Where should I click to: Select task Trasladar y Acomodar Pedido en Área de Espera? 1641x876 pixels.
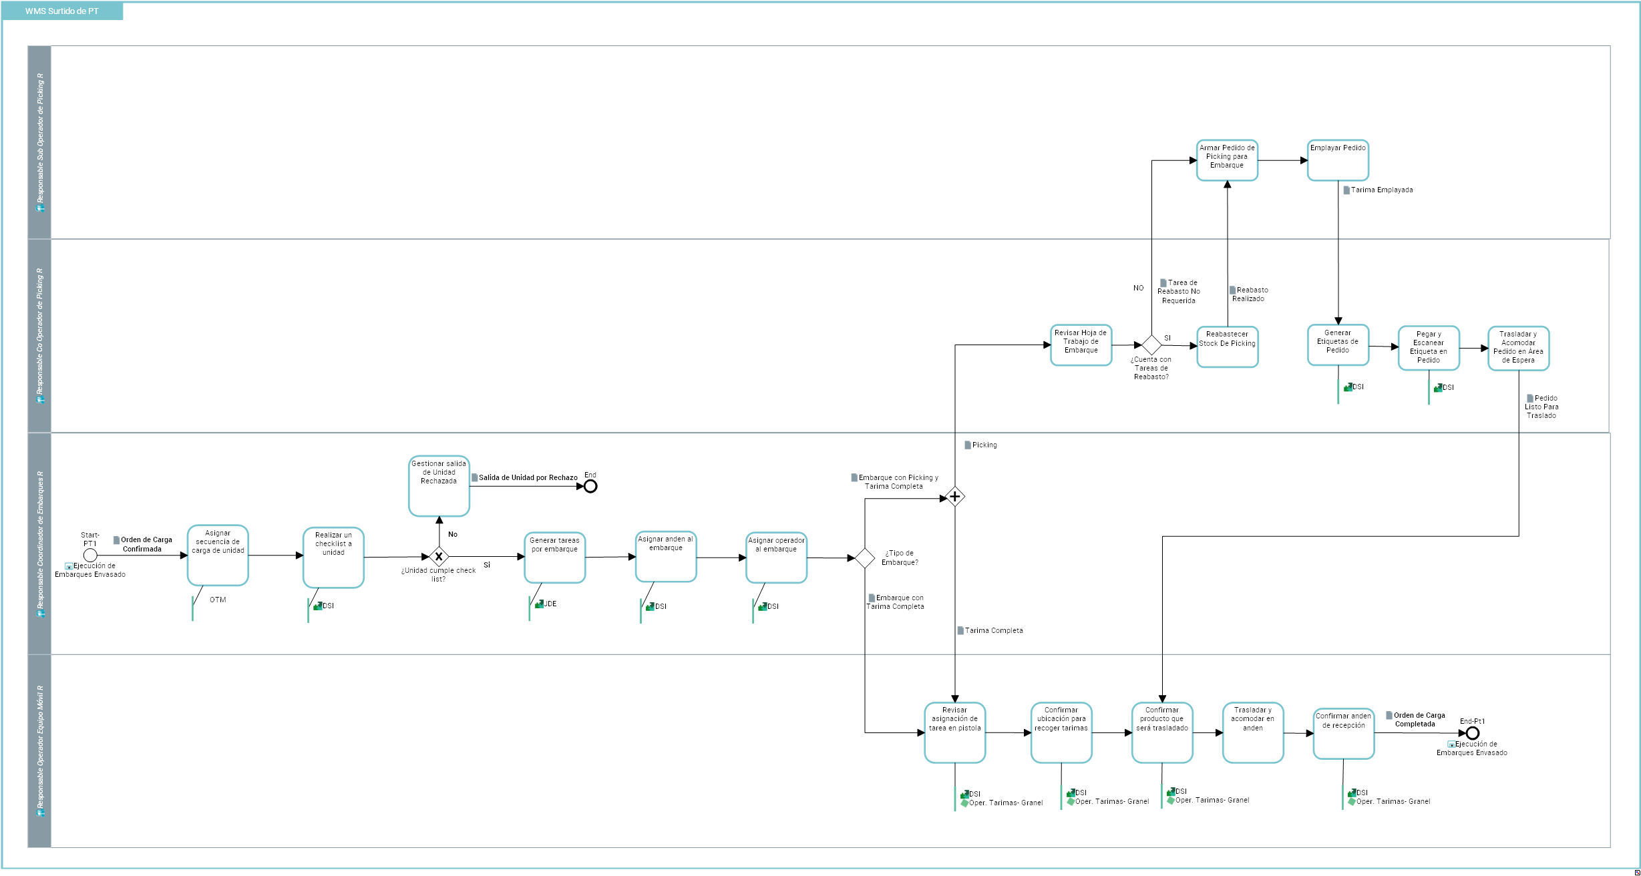click(1519, 348)
